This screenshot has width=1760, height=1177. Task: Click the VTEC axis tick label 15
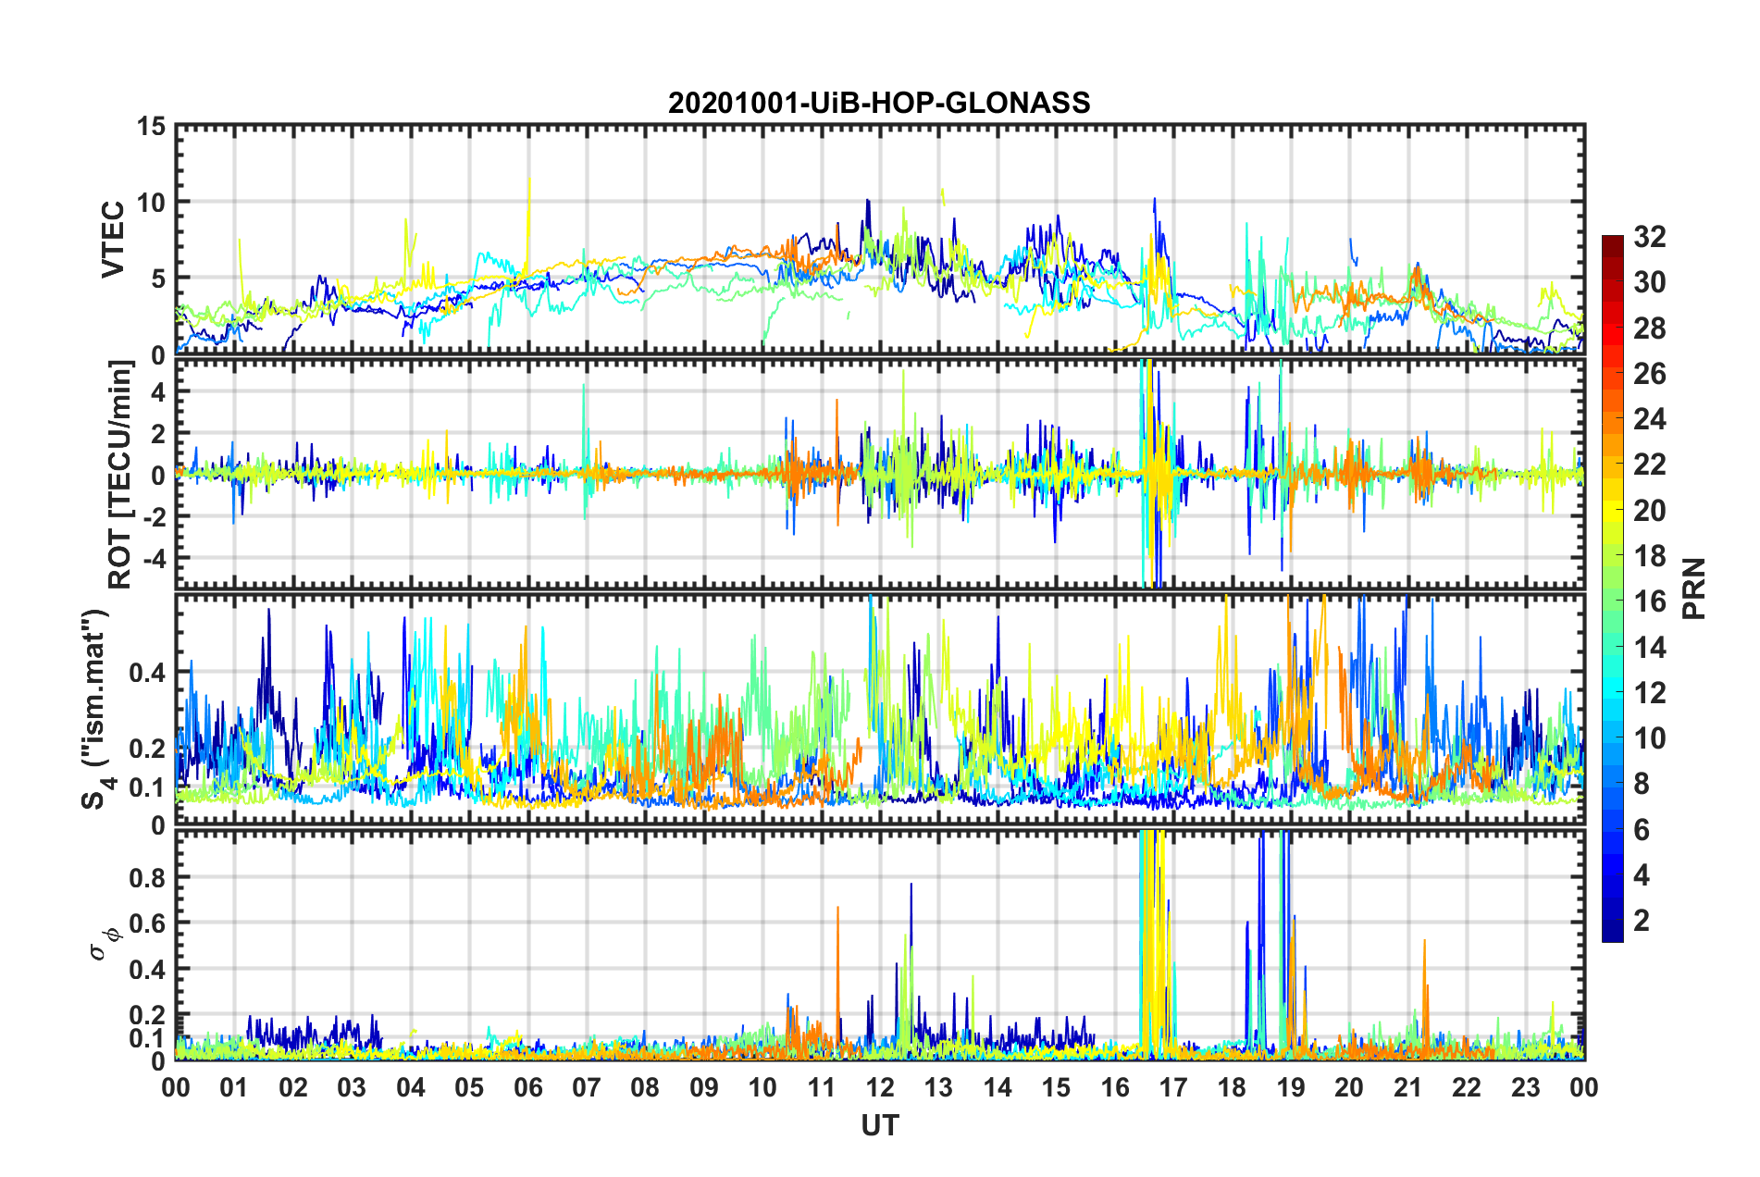(151, 127)
